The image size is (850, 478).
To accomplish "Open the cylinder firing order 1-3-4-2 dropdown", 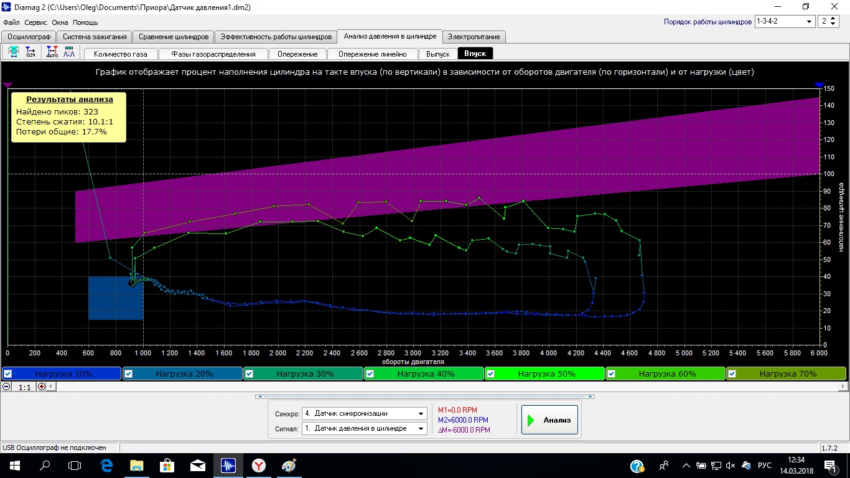I will (x=785, y=21).
